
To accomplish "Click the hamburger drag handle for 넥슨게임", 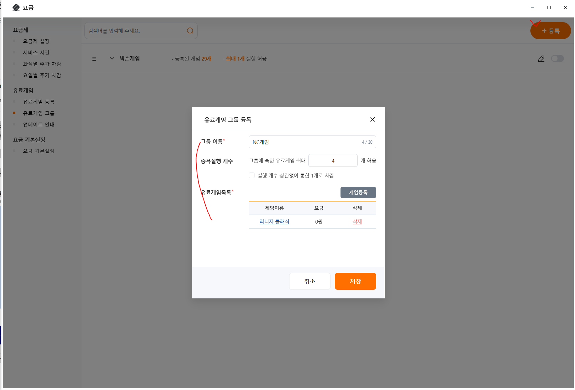I will point(94,59).
